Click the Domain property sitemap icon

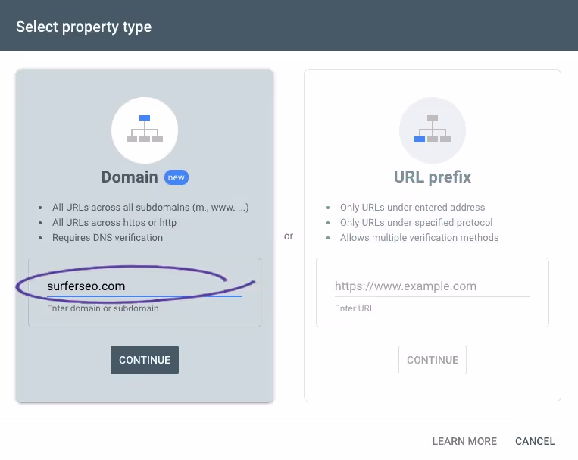click(145, 130)
